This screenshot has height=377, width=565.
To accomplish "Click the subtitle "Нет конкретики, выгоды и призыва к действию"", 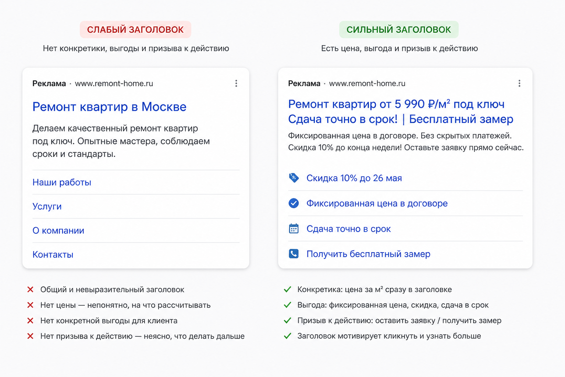I will 136,48.
